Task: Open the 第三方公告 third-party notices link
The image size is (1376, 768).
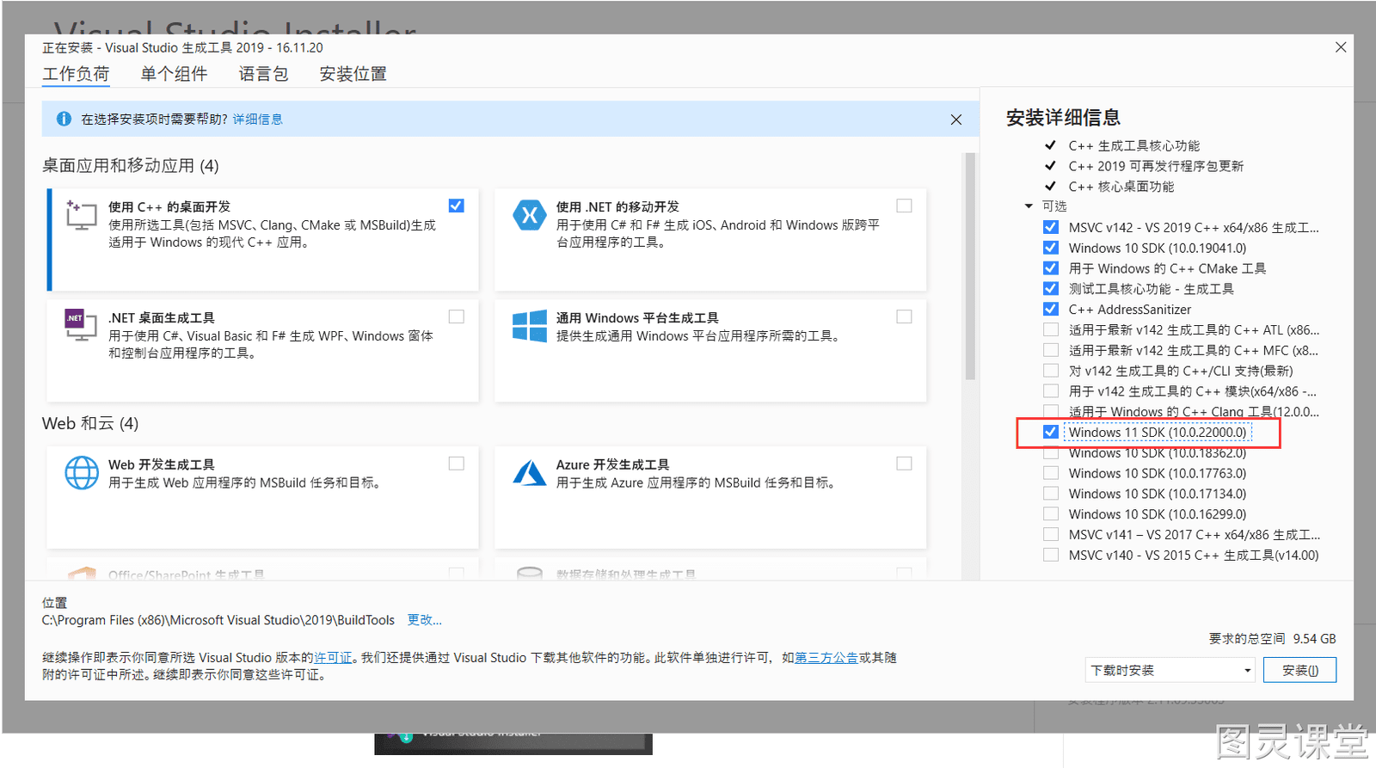Action: pos(826,658)
